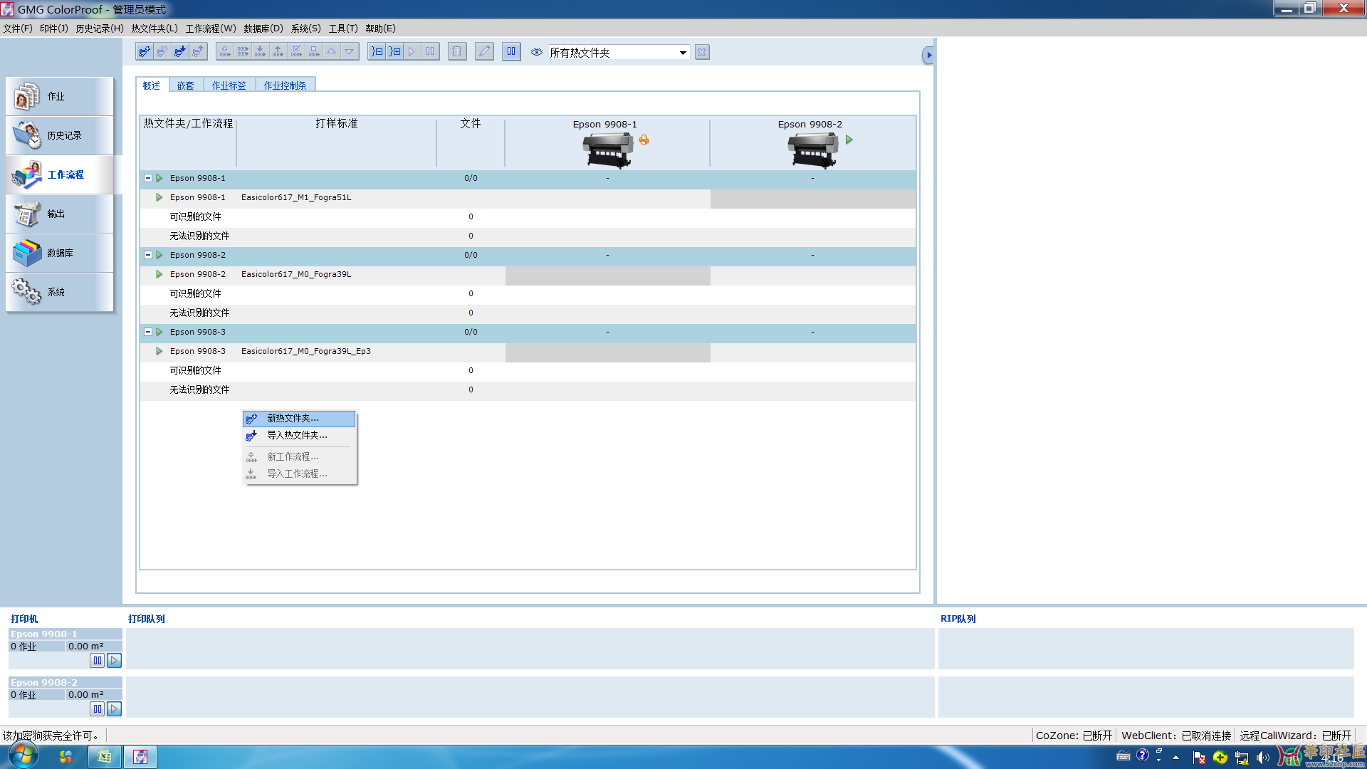The width and height of the screenshot is (1367, 769).
Task: Collapse the Epson 9908-2 hot folder group
Action: (148, 255)
